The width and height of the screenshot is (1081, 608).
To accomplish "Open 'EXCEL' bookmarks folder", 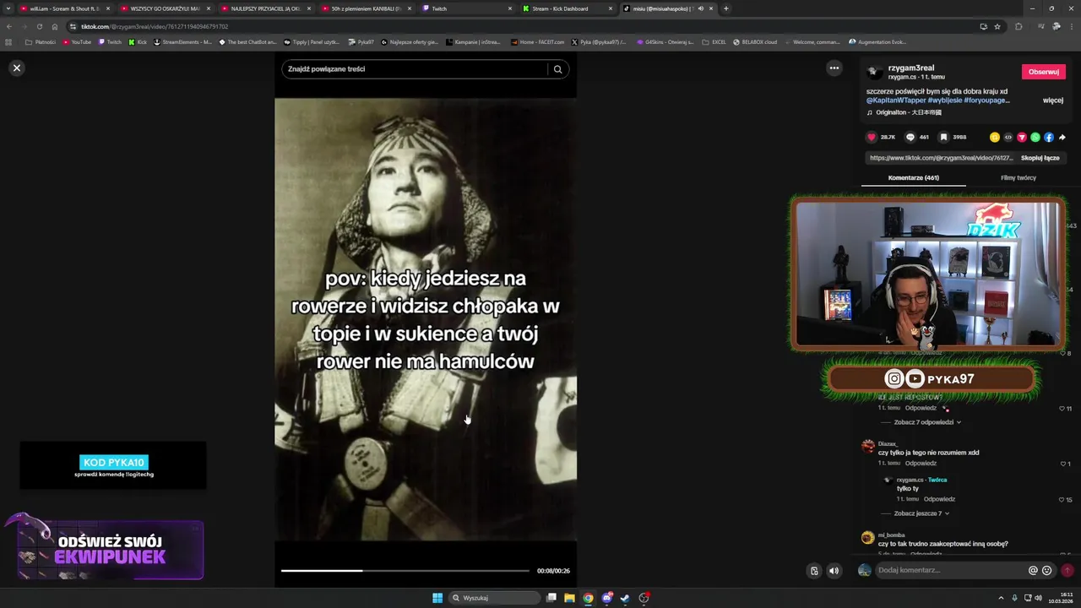I will (x=714, y=41).
